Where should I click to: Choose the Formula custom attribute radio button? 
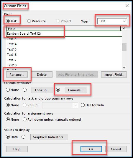pyautogui.click(x=58, y=90)
